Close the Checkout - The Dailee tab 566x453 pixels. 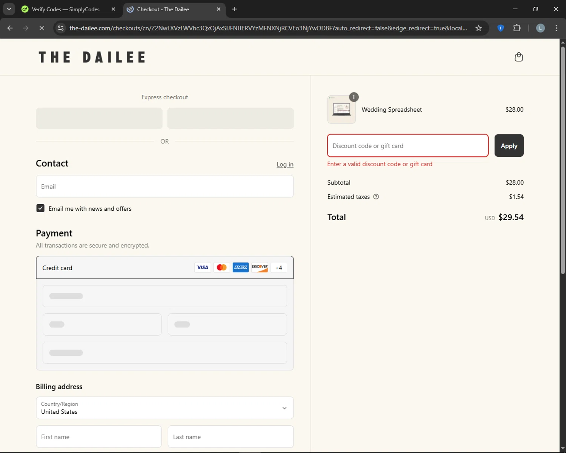[218, 9]
